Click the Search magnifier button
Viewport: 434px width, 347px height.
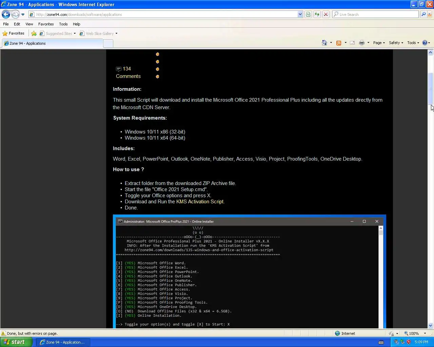pos(423,14)
